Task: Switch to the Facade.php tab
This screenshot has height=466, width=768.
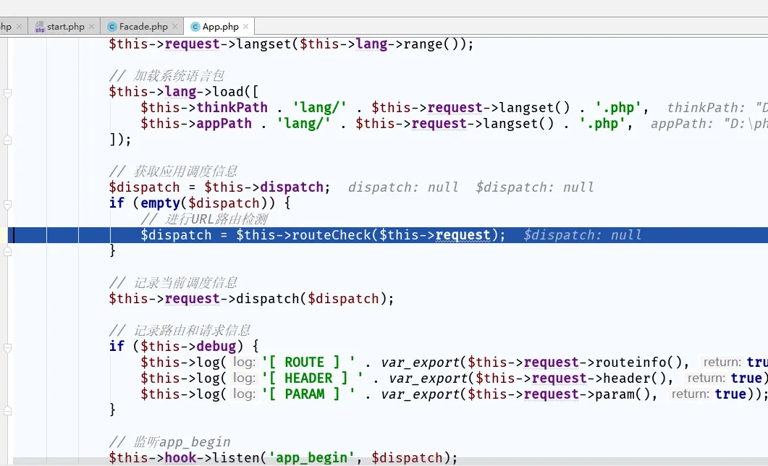Action: 143,27
